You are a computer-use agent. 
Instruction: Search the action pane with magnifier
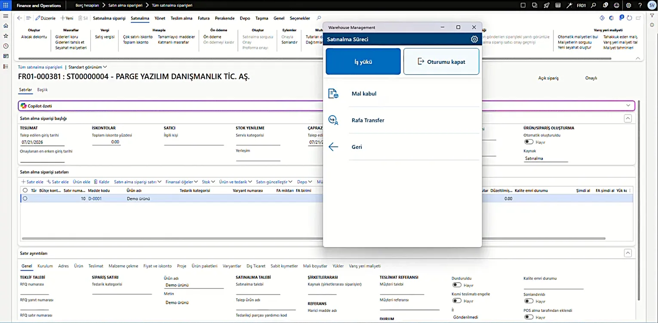[319, 18]
